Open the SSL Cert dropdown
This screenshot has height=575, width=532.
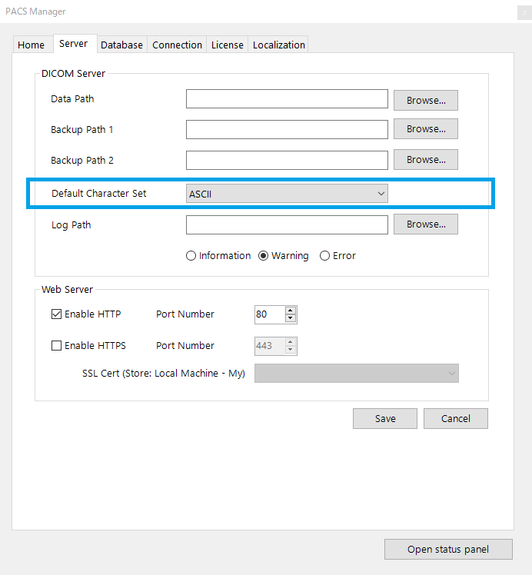tap(357, 374)
